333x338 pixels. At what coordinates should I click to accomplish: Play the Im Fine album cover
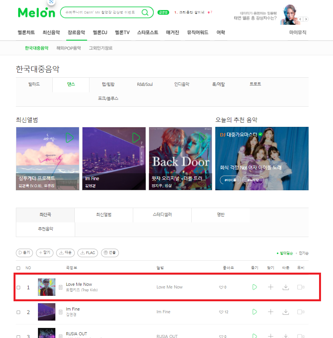coord(136,138)
